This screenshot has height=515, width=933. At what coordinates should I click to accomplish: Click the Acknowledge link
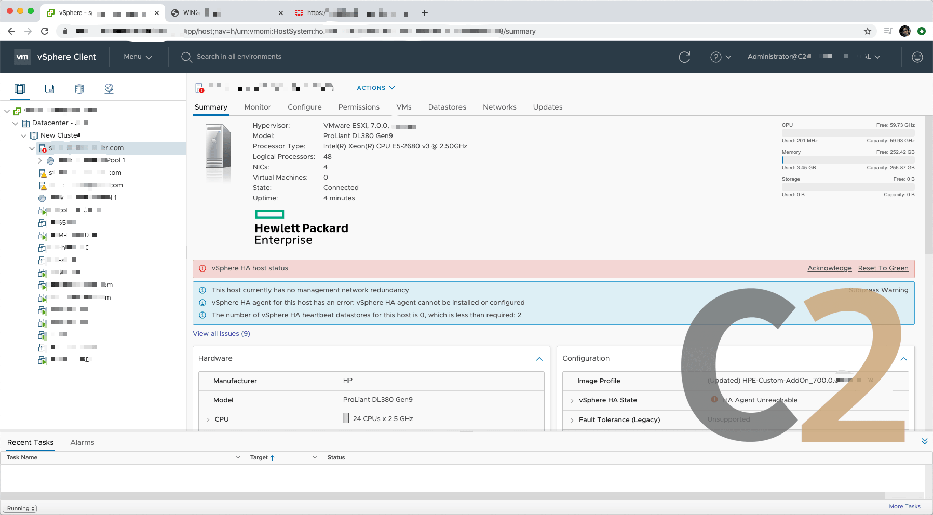(829, 268)
